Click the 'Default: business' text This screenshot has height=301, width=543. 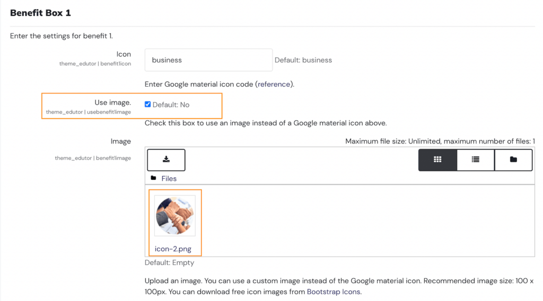pyautogui.click(x=303, y=60)
